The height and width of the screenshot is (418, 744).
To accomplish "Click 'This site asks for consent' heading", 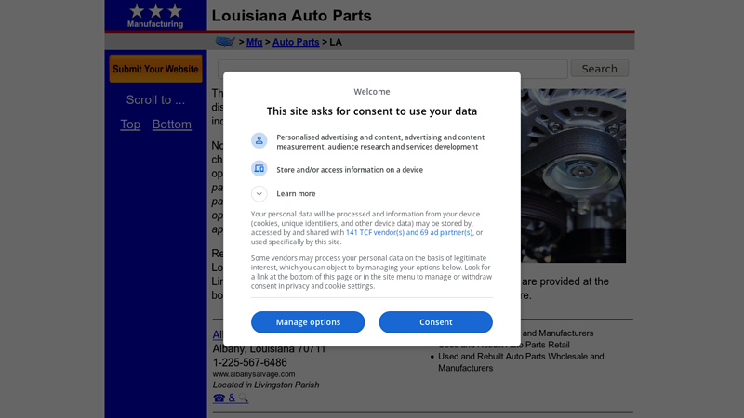I will (x=371, y=111).
